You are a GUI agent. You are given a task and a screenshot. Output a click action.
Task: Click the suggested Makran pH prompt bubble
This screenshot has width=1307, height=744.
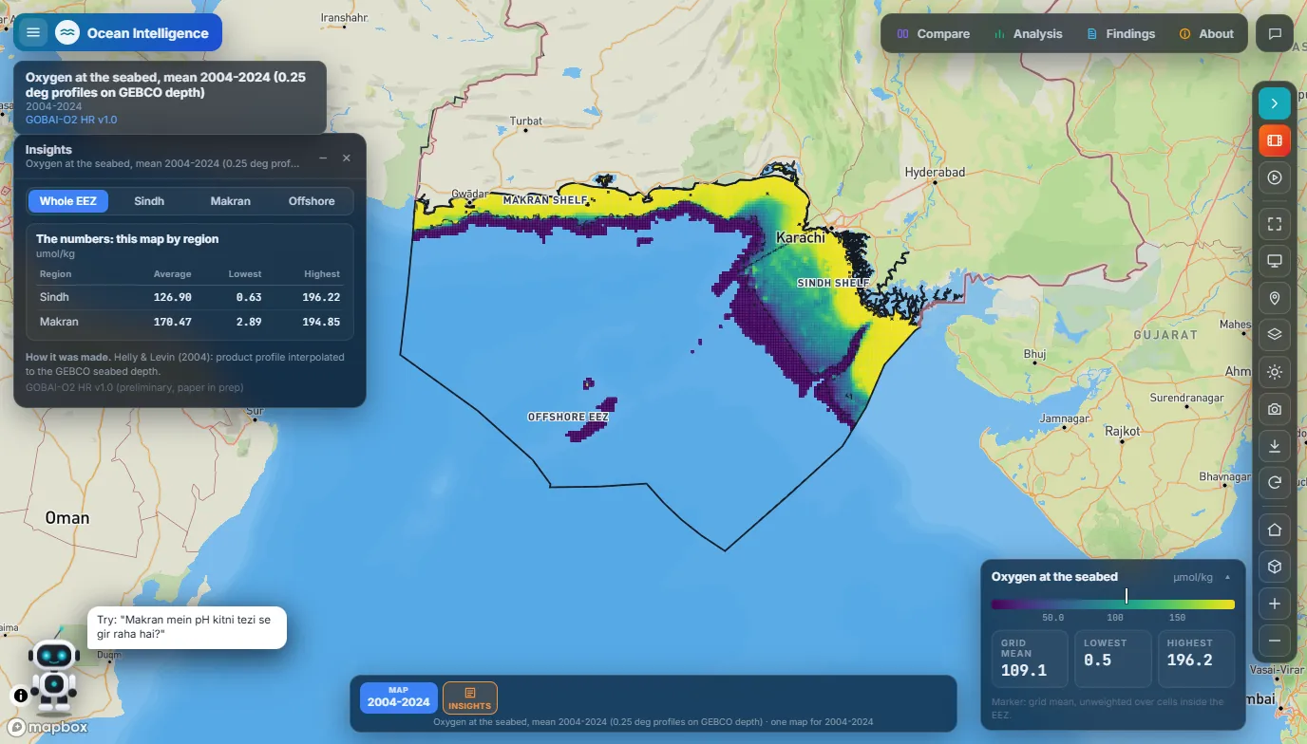(186, 627)
